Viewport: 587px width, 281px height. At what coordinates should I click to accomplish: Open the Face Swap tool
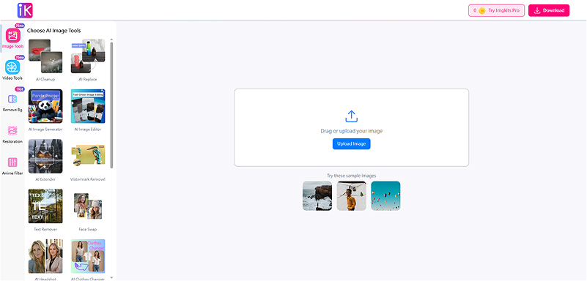pos(88,206)
